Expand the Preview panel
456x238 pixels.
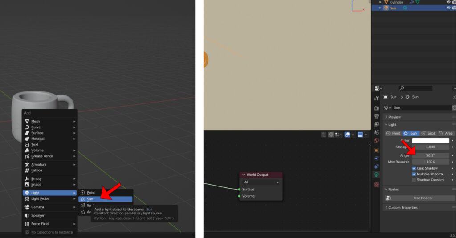[395, 117]
